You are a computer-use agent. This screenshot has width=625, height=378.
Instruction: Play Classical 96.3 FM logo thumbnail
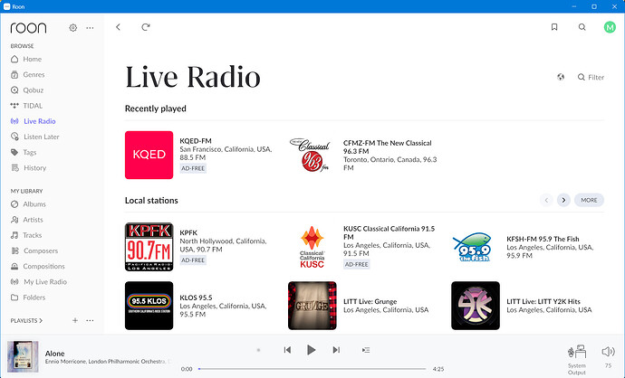pos(312,155)
